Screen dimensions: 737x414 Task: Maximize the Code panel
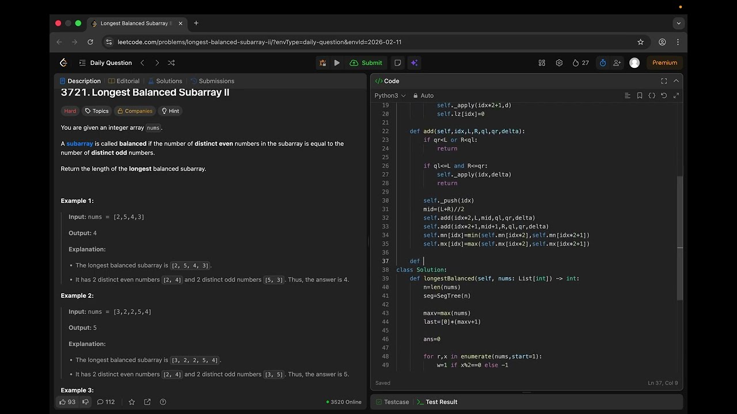664,81
